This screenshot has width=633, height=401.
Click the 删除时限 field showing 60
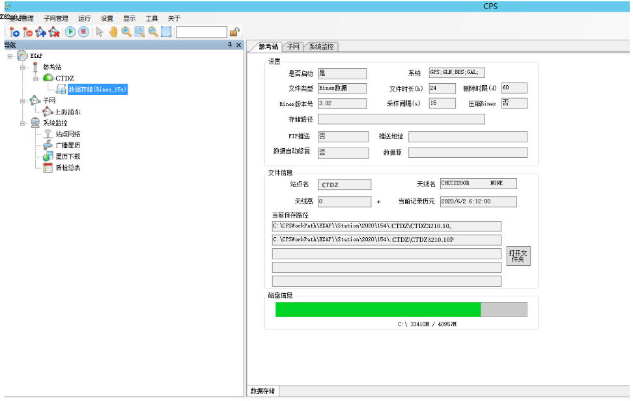pos(514,88)
